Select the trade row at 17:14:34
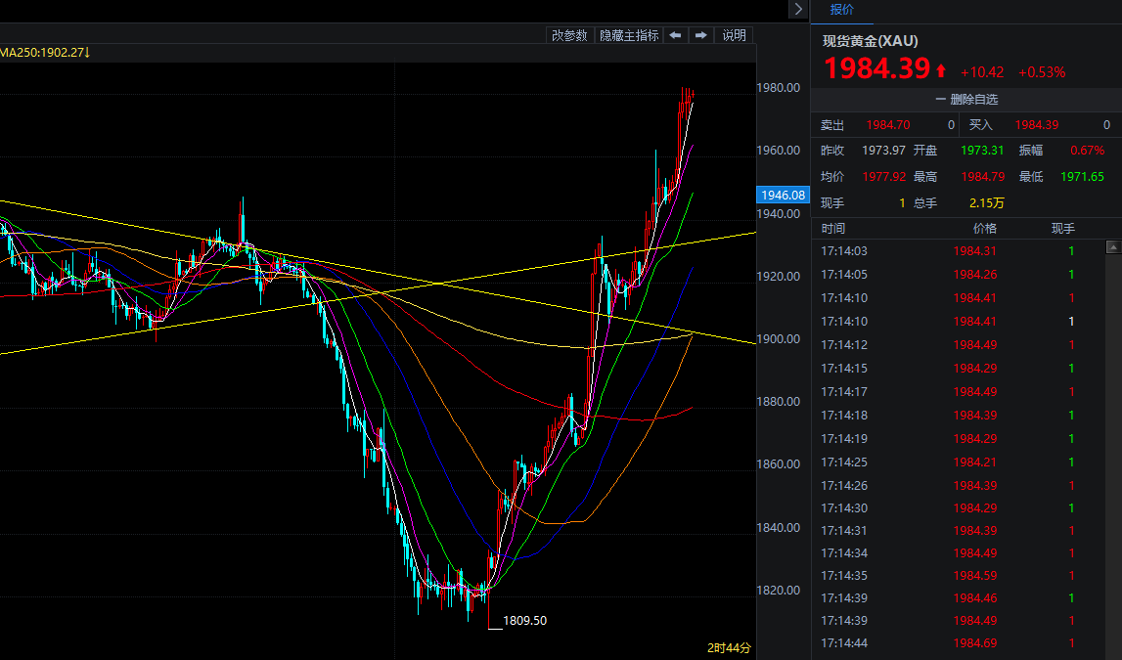Viewport: 1122px width, 660px height. (x=959, y=553)
